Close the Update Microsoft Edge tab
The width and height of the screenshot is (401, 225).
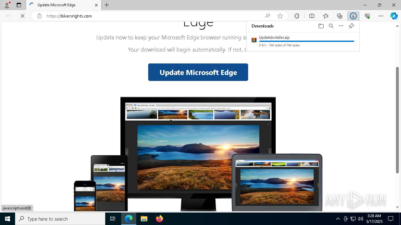click(96, 5)
